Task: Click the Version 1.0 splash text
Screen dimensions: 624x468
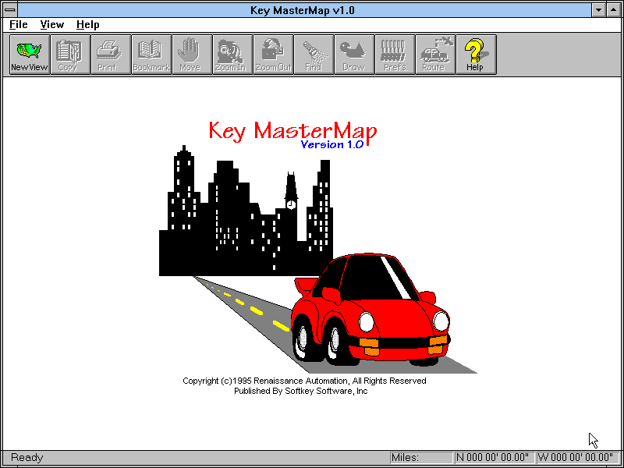Action: (x=332, y=144)
